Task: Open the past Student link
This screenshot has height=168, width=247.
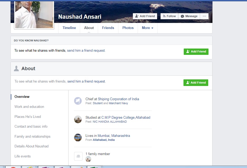Action: tap(98, 103)
